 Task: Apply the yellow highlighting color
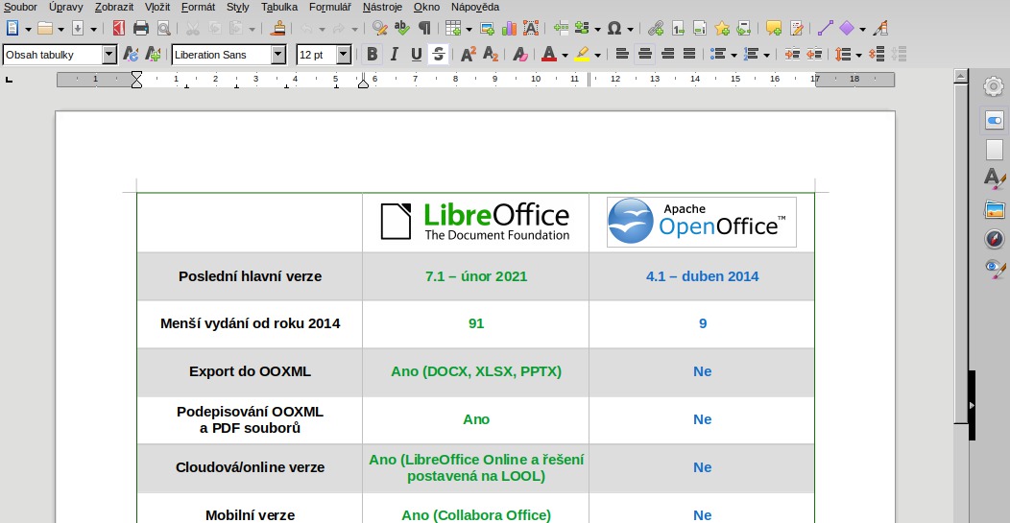click(582, 55)
